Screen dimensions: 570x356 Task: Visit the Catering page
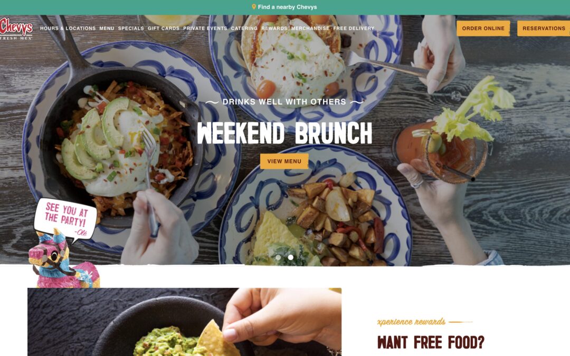pos(244,28)
